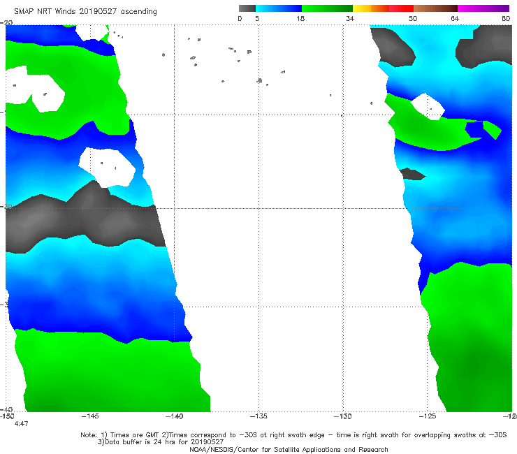Click the latitude label '-20' at top left
This screenshot has width=517, height=454.
coord(6,22)
